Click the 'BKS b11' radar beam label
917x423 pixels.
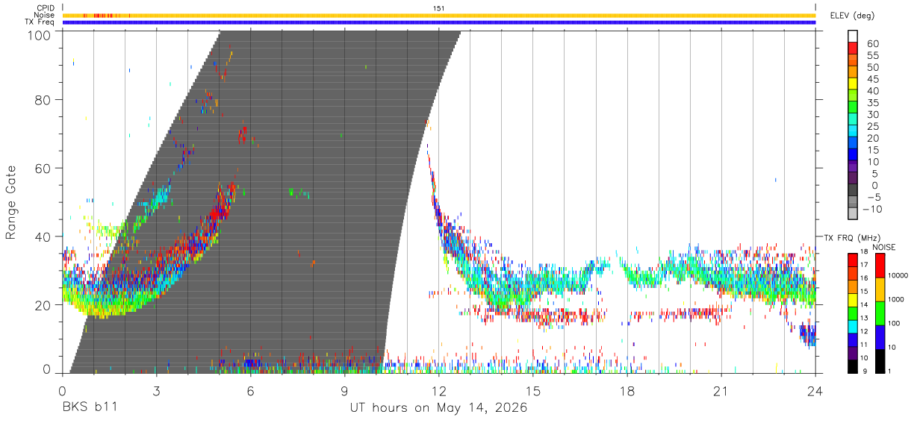click(x=89, y=408)
